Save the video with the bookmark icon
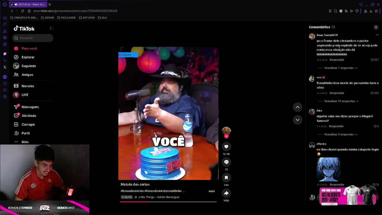Viewport: 382px width, 215px height. (x=226, y=178)
